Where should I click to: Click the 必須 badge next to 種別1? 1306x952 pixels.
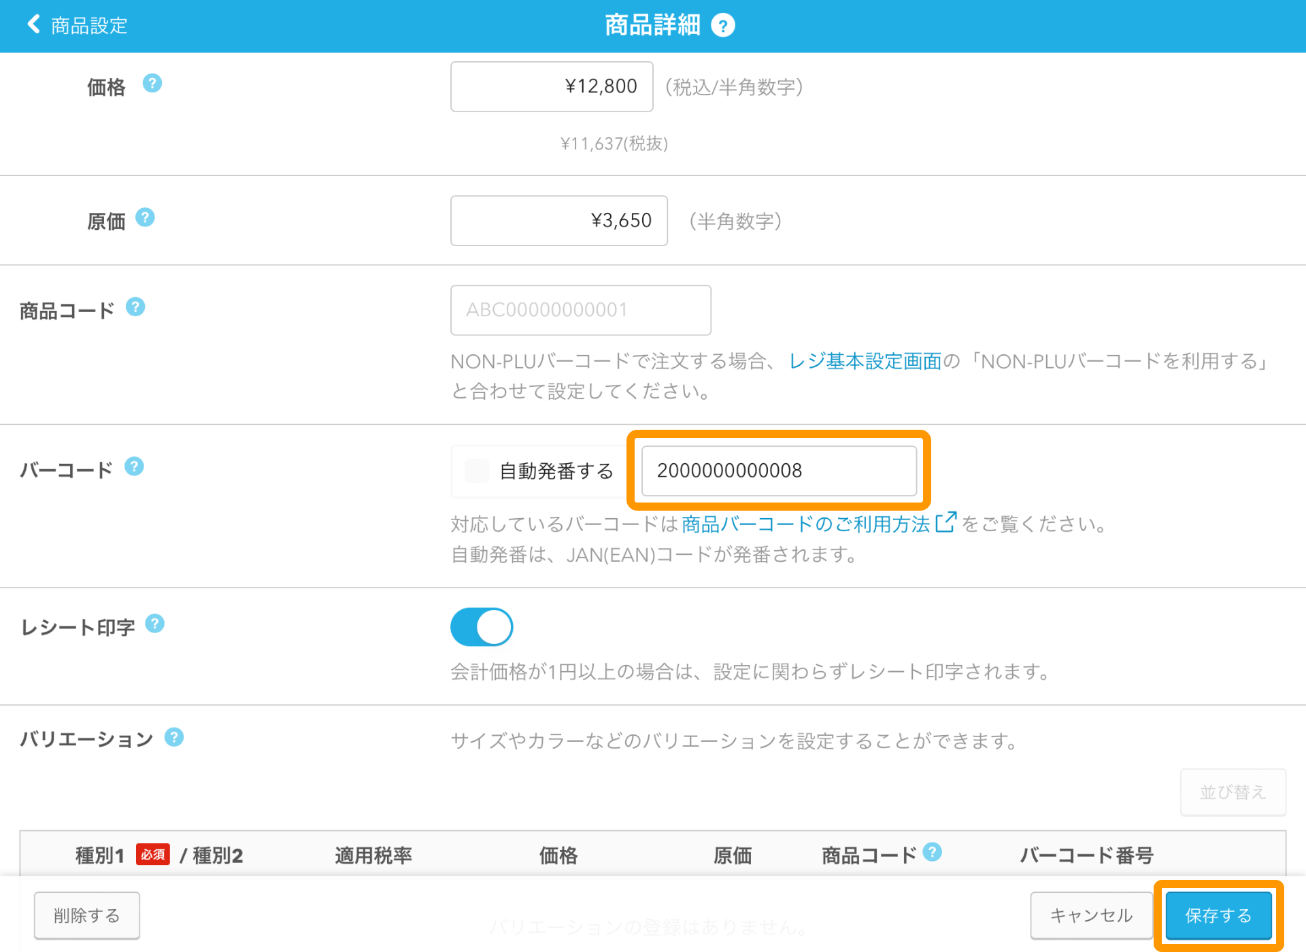pyautogui.click(x=152, y=854)
